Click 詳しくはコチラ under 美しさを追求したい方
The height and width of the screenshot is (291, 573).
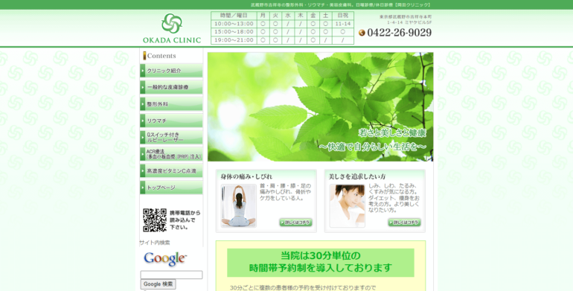point(404,223)
